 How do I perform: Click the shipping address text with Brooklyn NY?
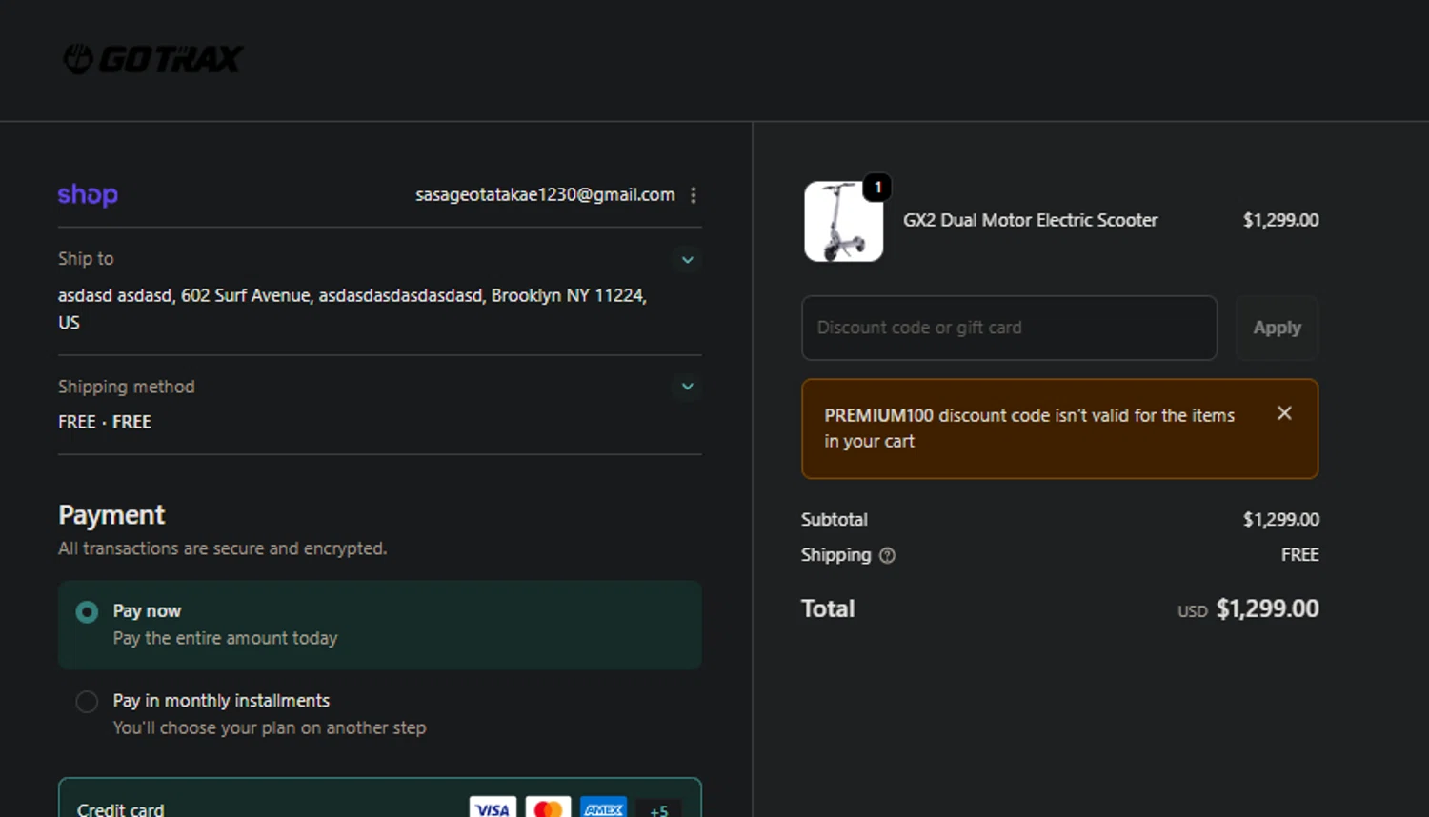[x=352, y=309]
